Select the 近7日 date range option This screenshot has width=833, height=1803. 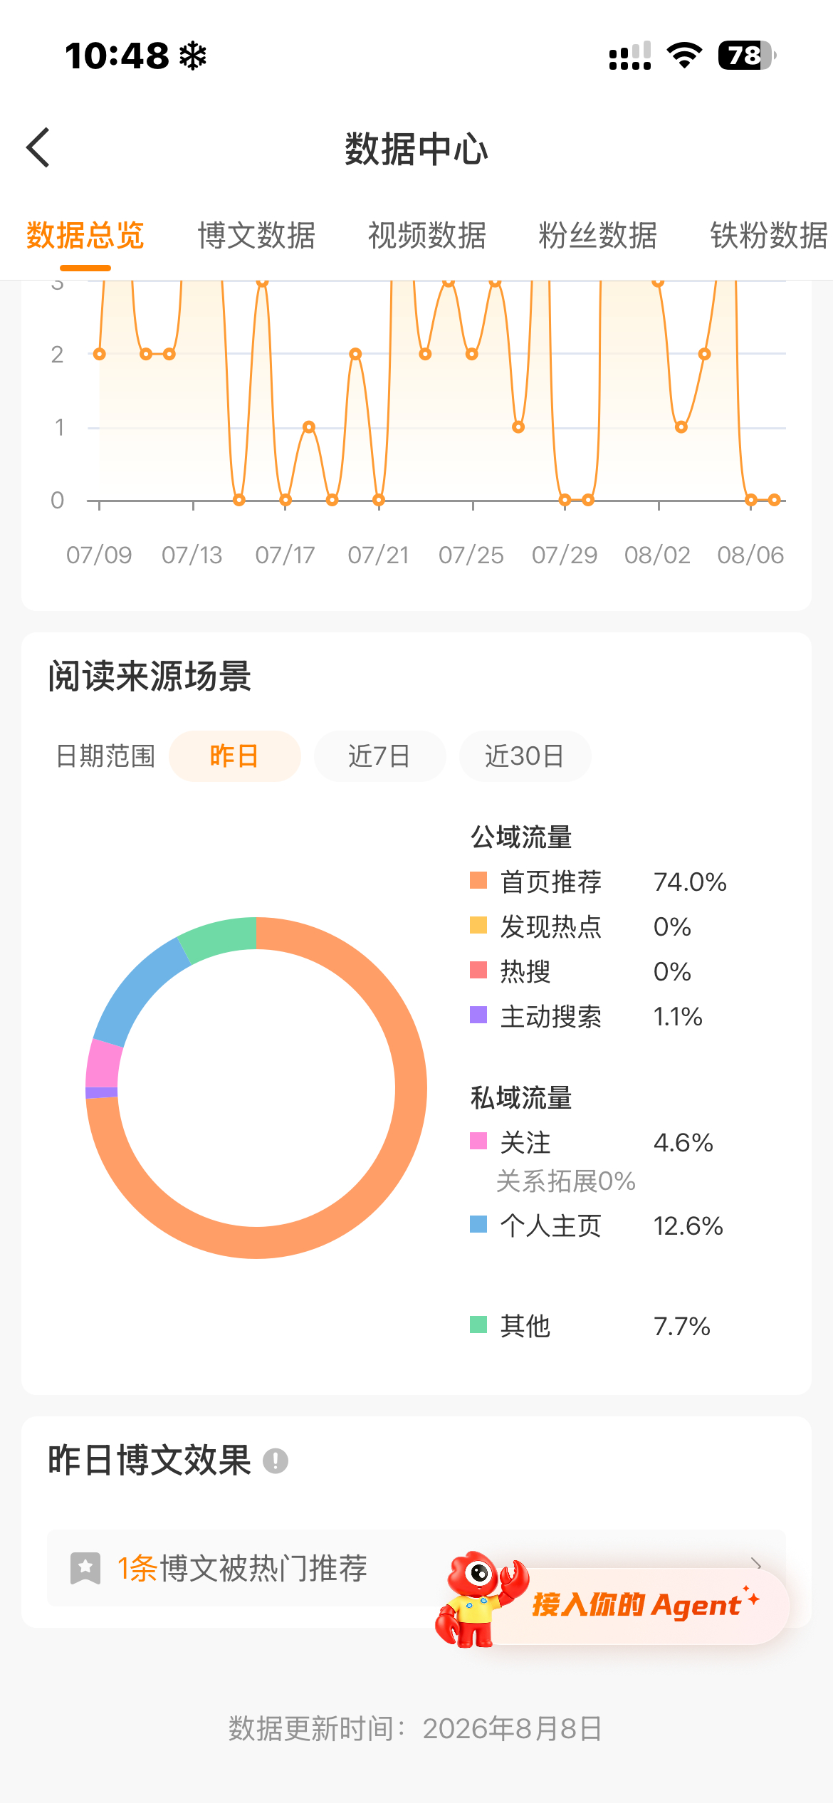[379, 756]
